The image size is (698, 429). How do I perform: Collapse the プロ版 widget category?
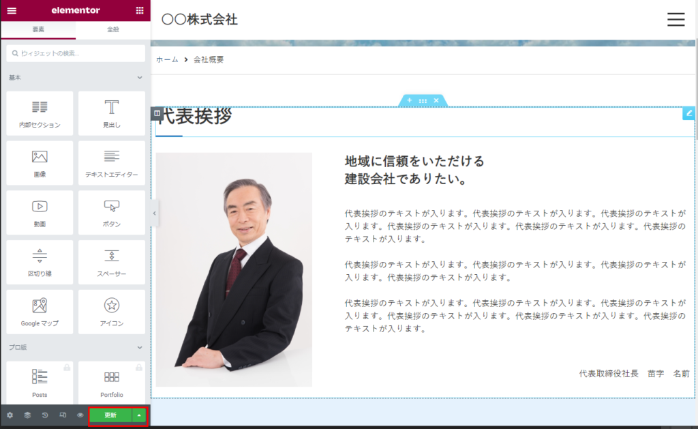coord(140,347)
